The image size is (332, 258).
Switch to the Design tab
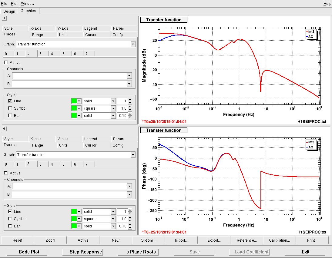[x=9, y=12]
